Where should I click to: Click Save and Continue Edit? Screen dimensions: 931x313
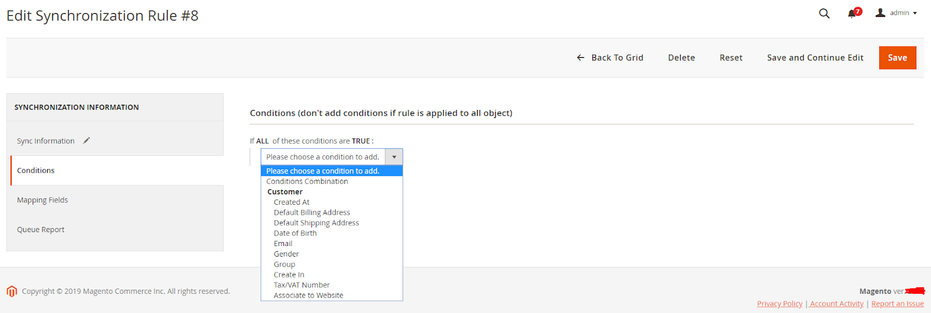[815, 58]
